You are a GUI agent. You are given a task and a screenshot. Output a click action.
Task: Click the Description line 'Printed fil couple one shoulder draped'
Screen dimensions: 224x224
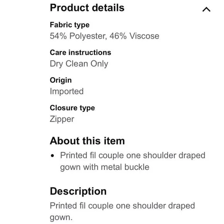122,206
